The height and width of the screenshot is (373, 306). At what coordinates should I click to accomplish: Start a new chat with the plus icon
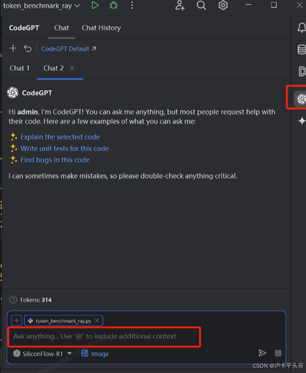(x=13, y=48)
